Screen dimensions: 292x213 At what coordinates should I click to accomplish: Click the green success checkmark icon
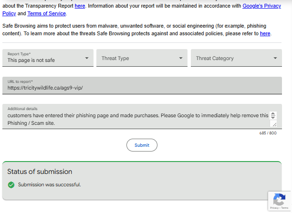11,184
